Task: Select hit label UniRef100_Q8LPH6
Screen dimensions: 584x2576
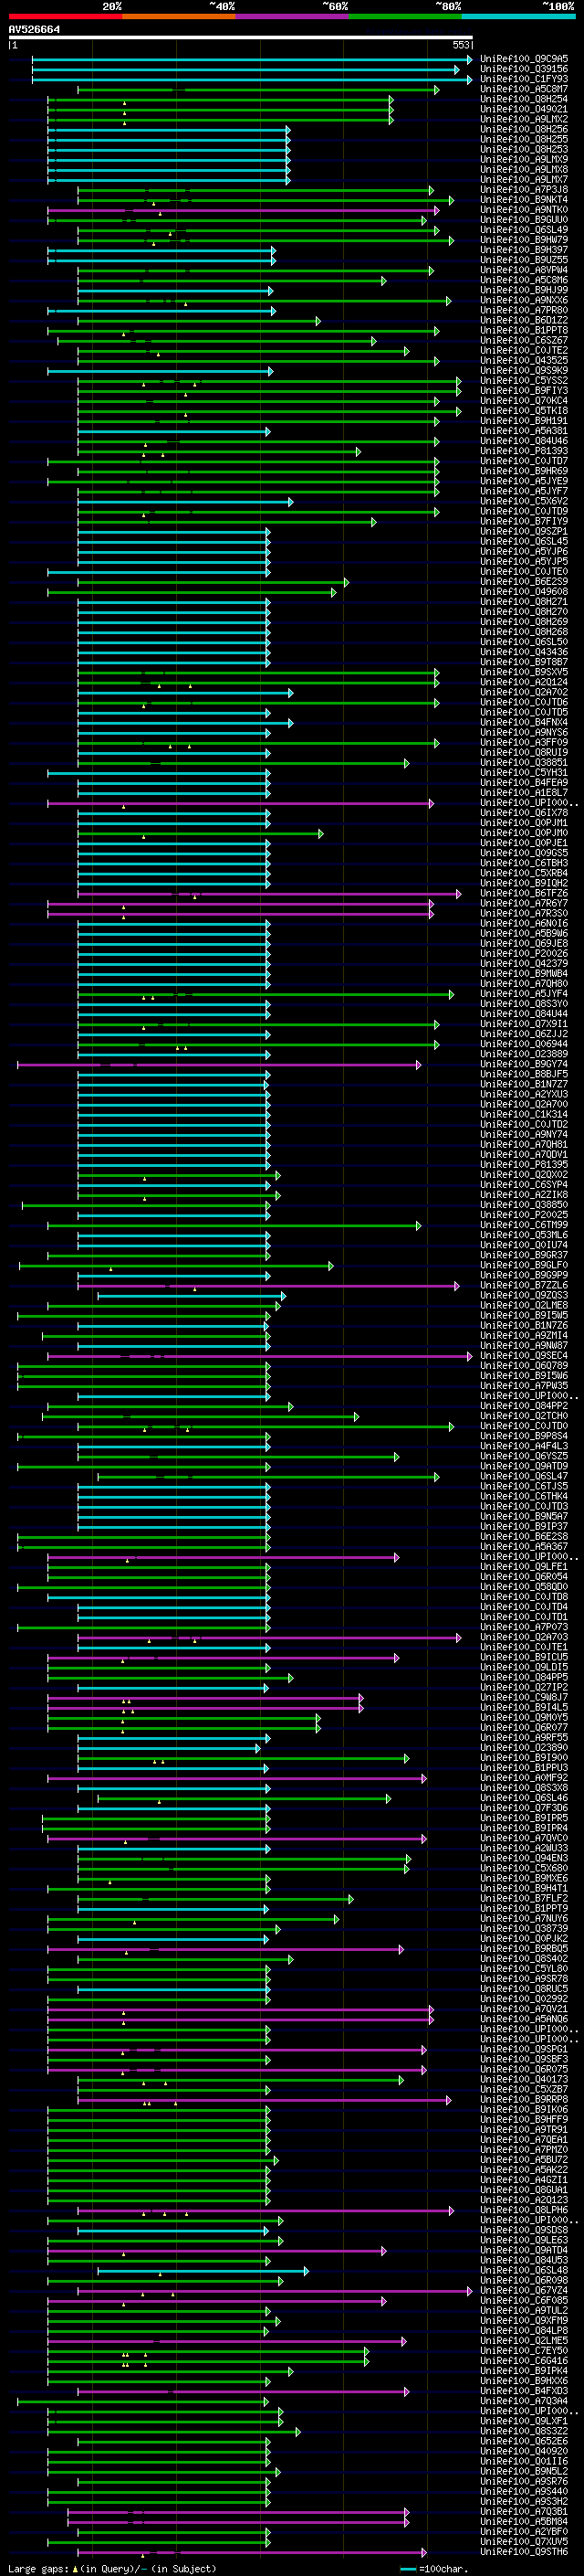Action: (524, 2211)
